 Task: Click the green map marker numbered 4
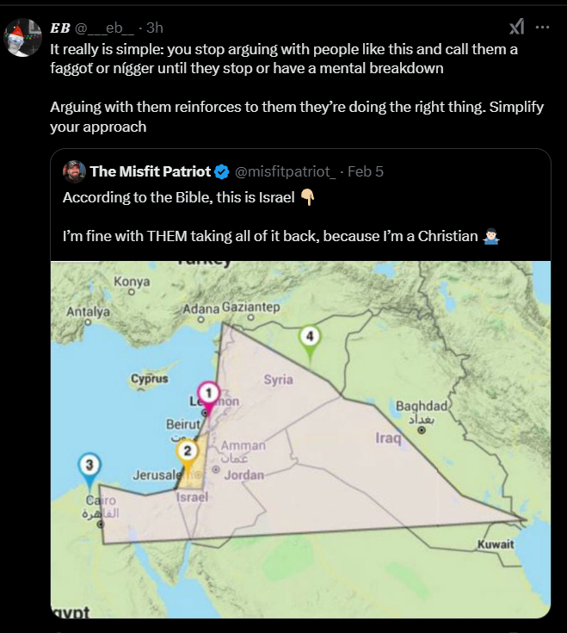point(310,337)
